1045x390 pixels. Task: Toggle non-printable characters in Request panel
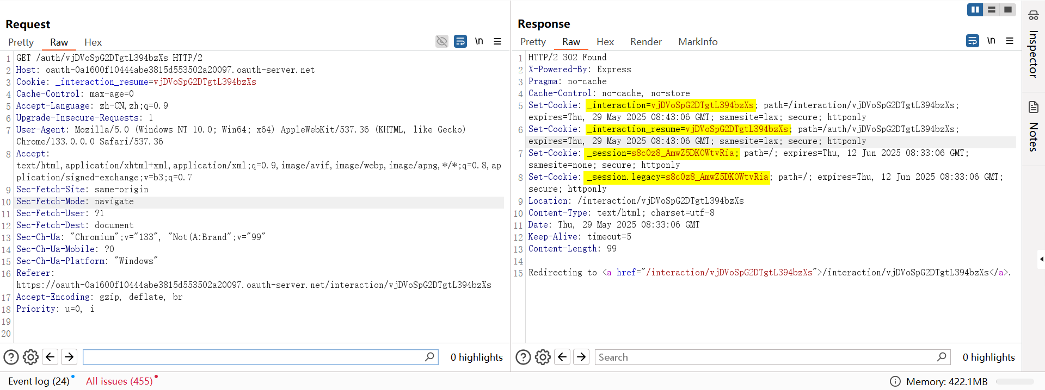pyautogui.click(x=479, y=41)
